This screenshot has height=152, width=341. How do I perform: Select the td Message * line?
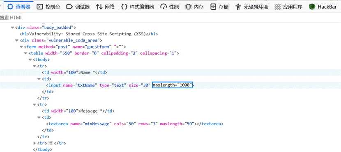[x=78, y=111]
